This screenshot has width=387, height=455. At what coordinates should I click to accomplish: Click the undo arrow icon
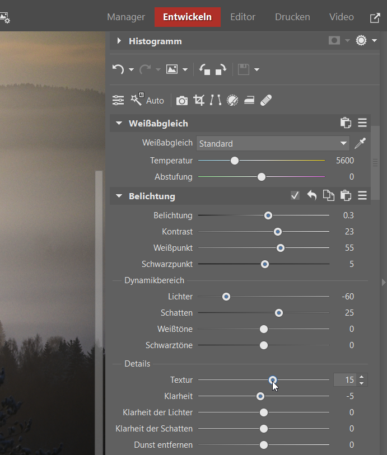[x=118, y=69]
